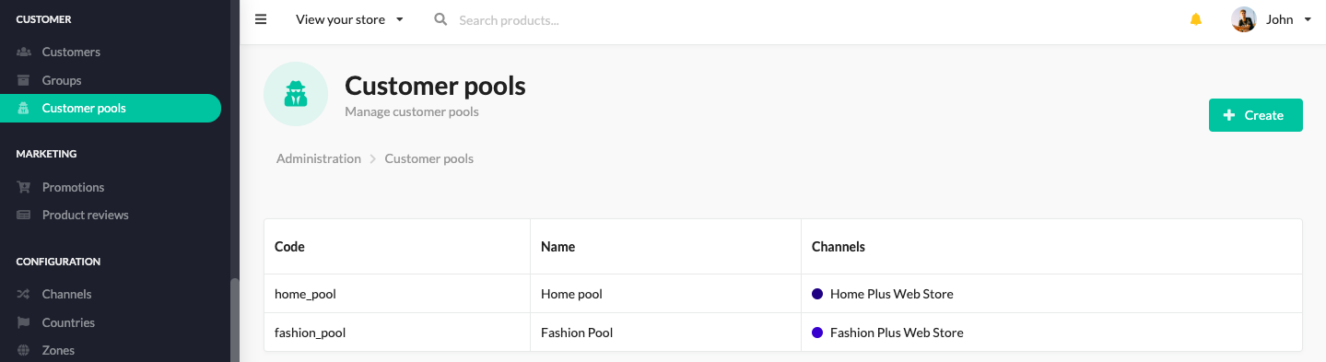Screen dimensions: 1326x362
Task: Click the Groups sidebar archive icon
Action: 24,80
